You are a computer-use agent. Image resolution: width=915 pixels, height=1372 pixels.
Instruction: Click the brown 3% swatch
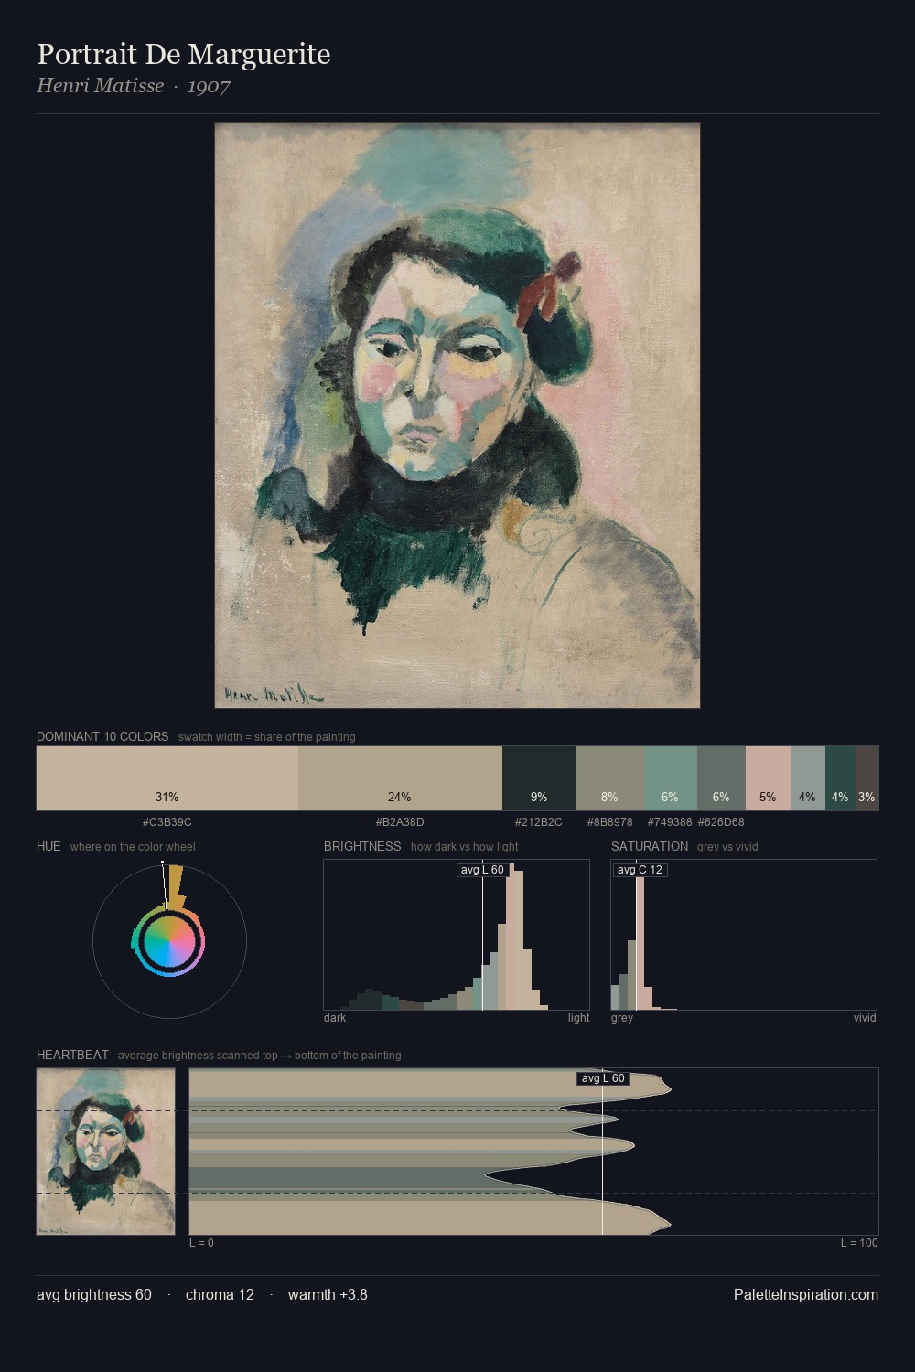[867, 778]
